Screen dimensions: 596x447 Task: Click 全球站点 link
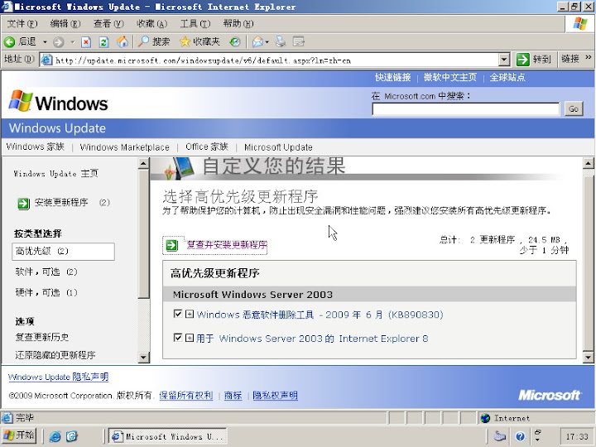507,78
